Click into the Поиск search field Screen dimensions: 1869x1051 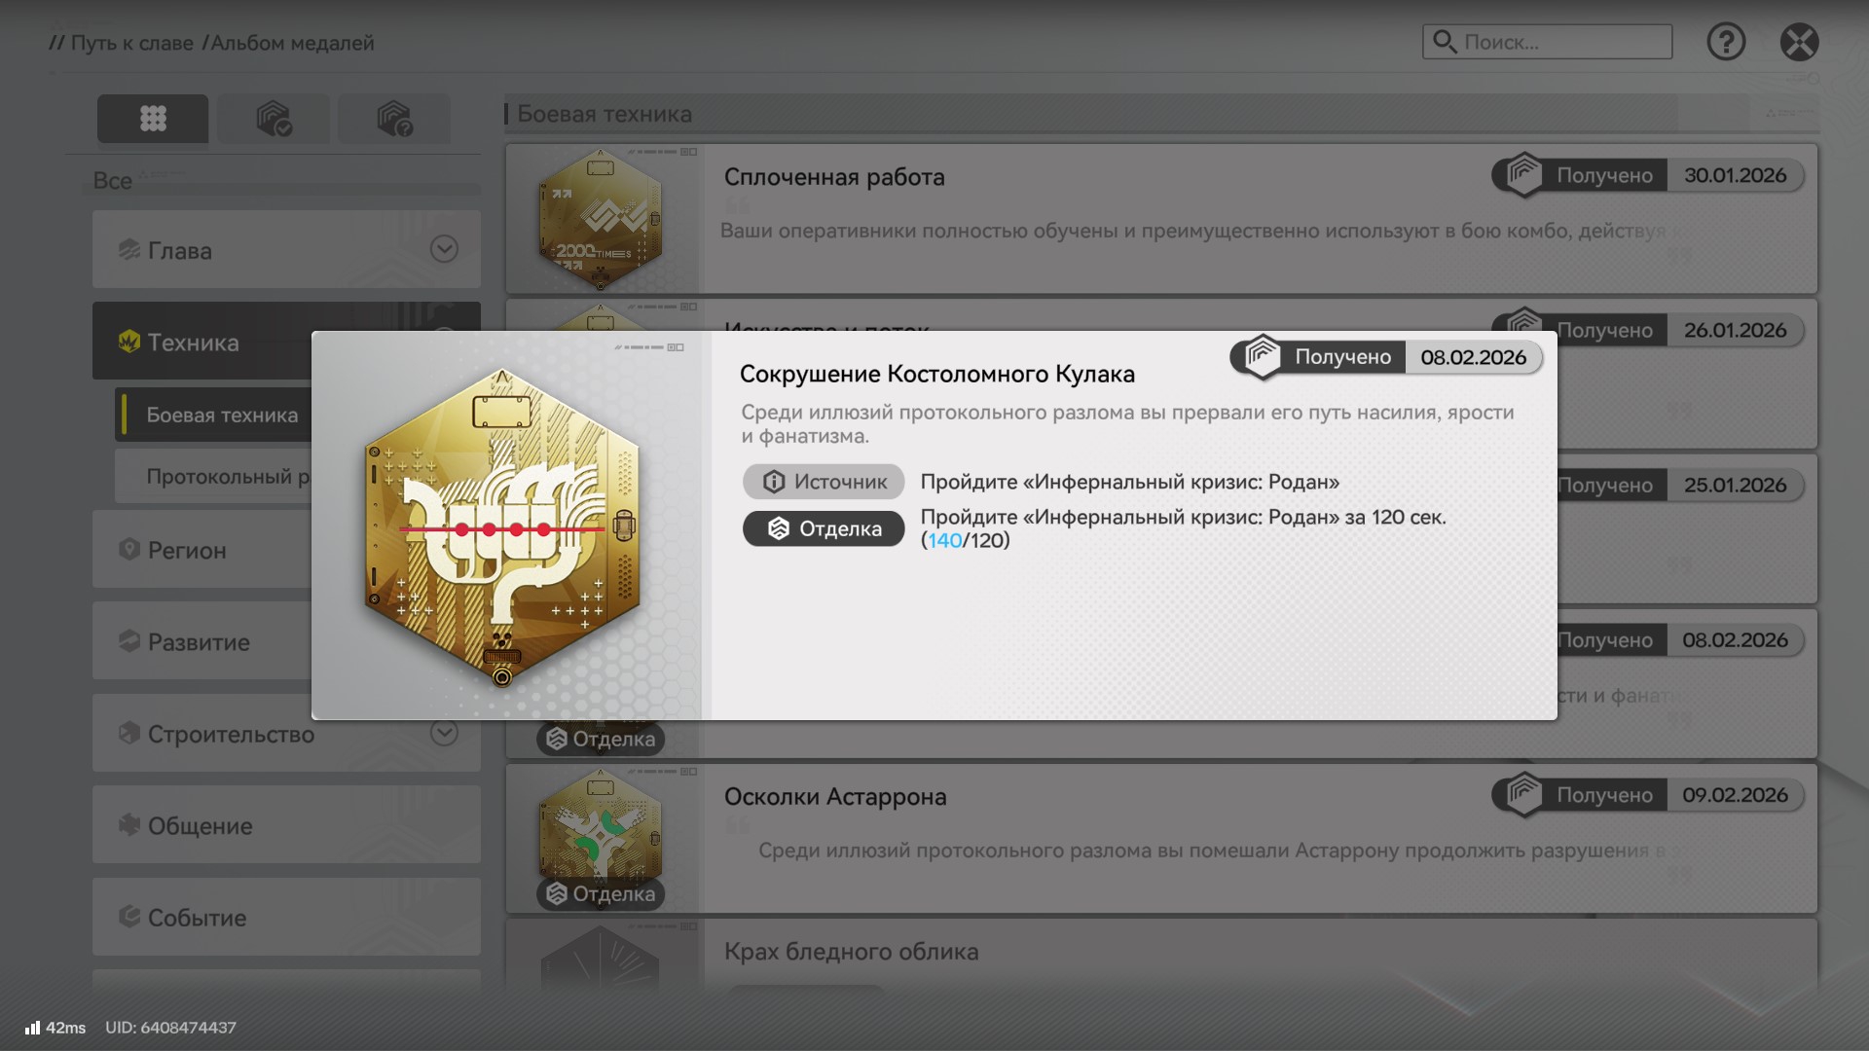(x=1547, y=42)
